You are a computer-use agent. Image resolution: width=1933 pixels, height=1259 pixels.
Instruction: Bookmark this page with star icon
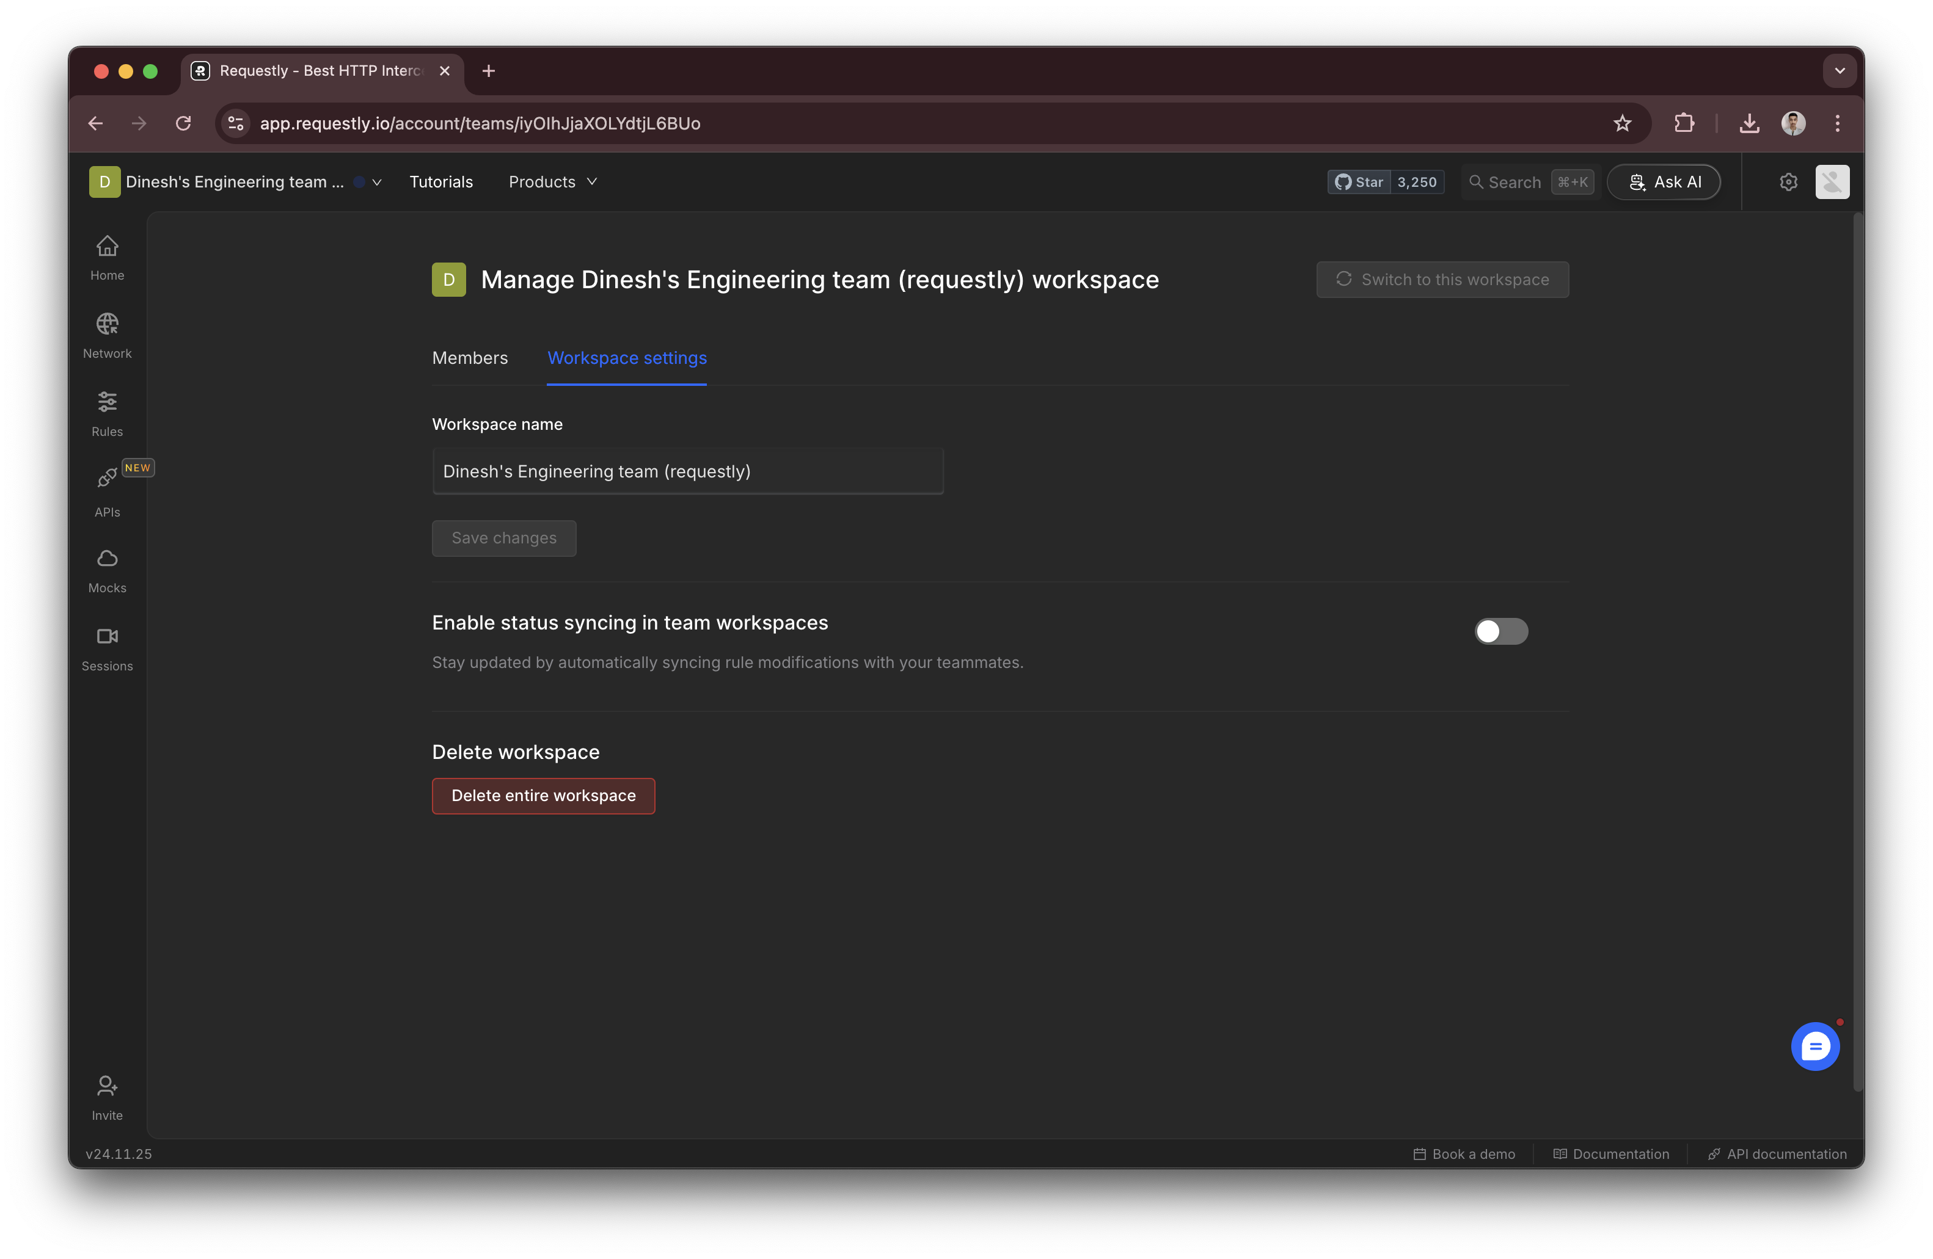(x=1622, y=123)
